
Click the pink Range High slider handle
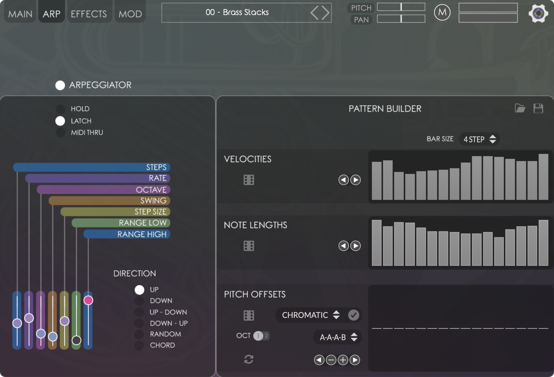click(88, 300)
